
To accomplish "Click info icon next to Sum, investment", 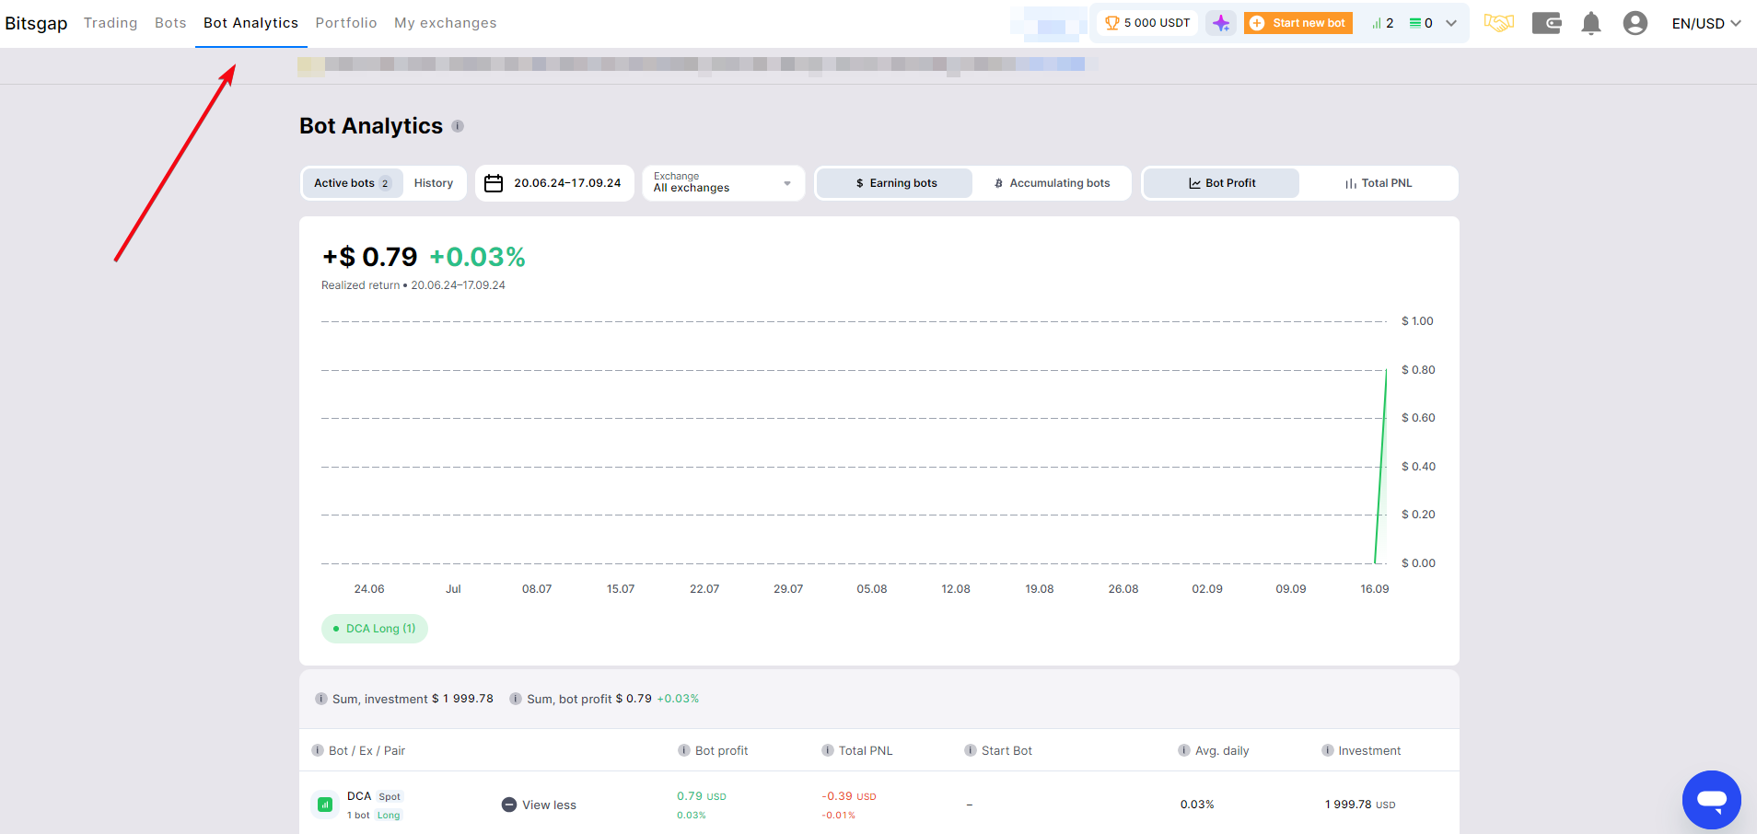I will (321, 699).
